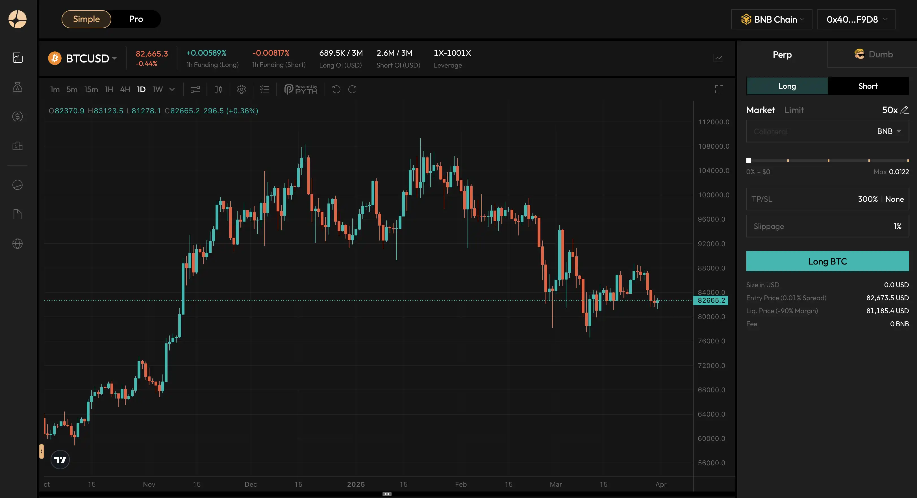Open the BNB collateral token dropdown

point(889,131)
